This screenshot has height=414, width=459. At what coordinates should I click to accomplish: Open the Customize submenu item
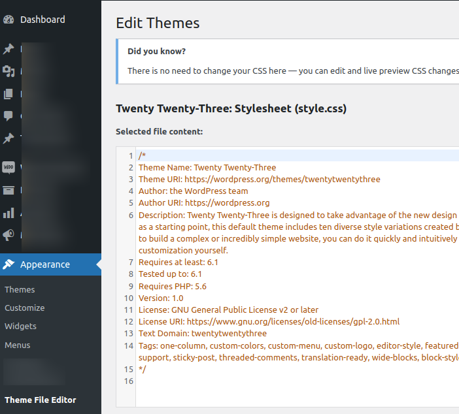25,308
